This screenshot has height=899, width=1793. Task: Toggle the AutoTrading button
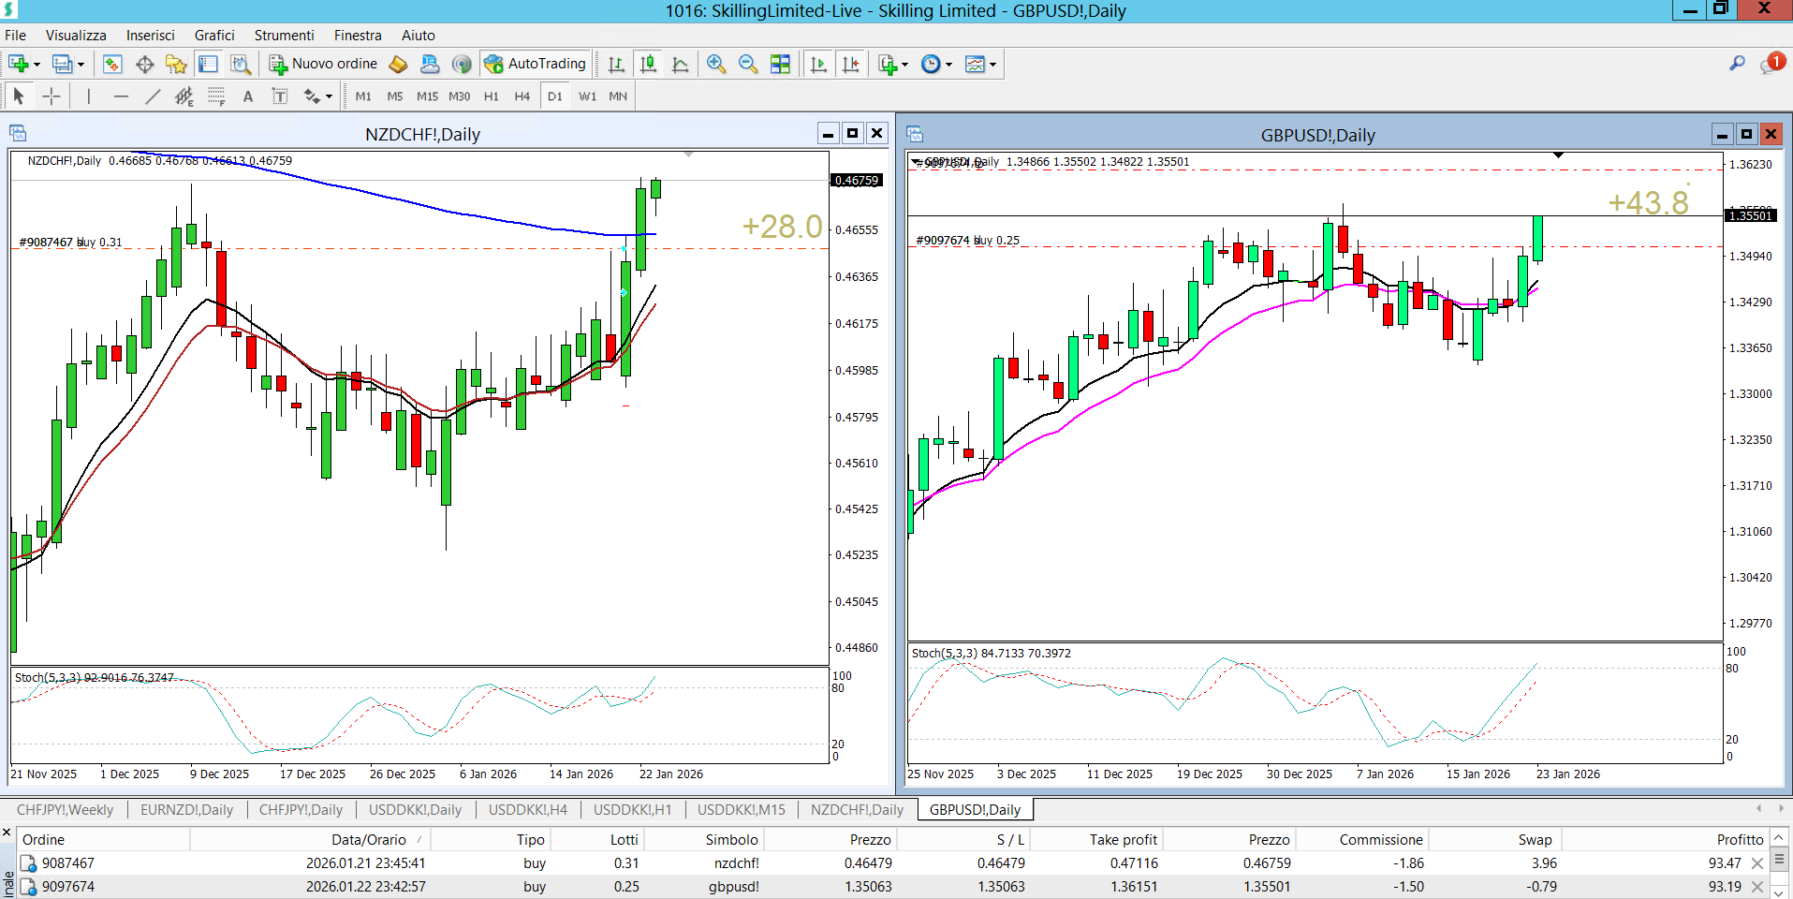[x=536, y=64]
